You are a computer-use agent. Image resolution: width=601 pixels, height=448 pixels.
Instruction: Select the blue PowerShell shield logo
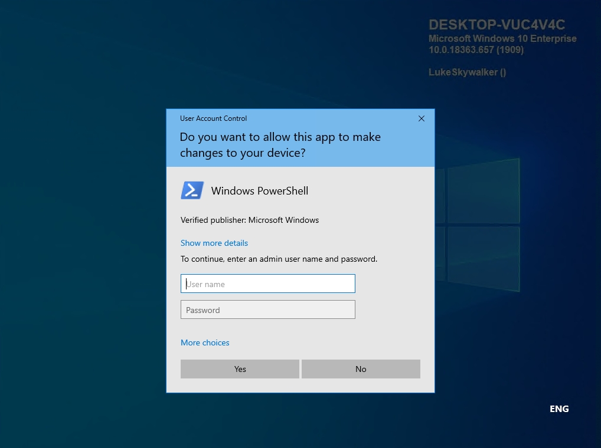pos(192,190)
